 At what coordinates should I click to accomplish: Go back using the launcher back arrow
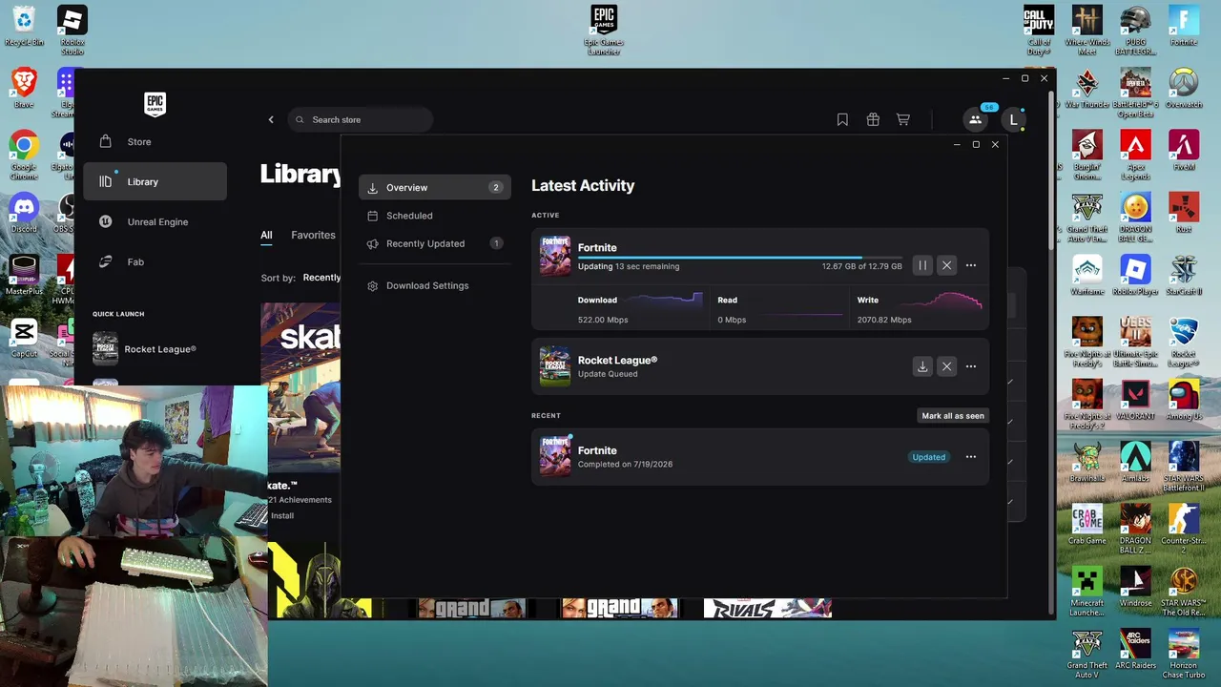point(271,119)
